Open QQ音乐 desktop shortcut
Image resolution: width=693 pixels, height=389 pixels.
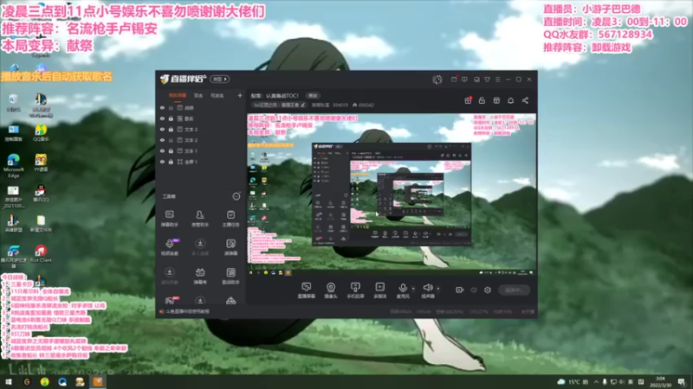pos(41,132)
